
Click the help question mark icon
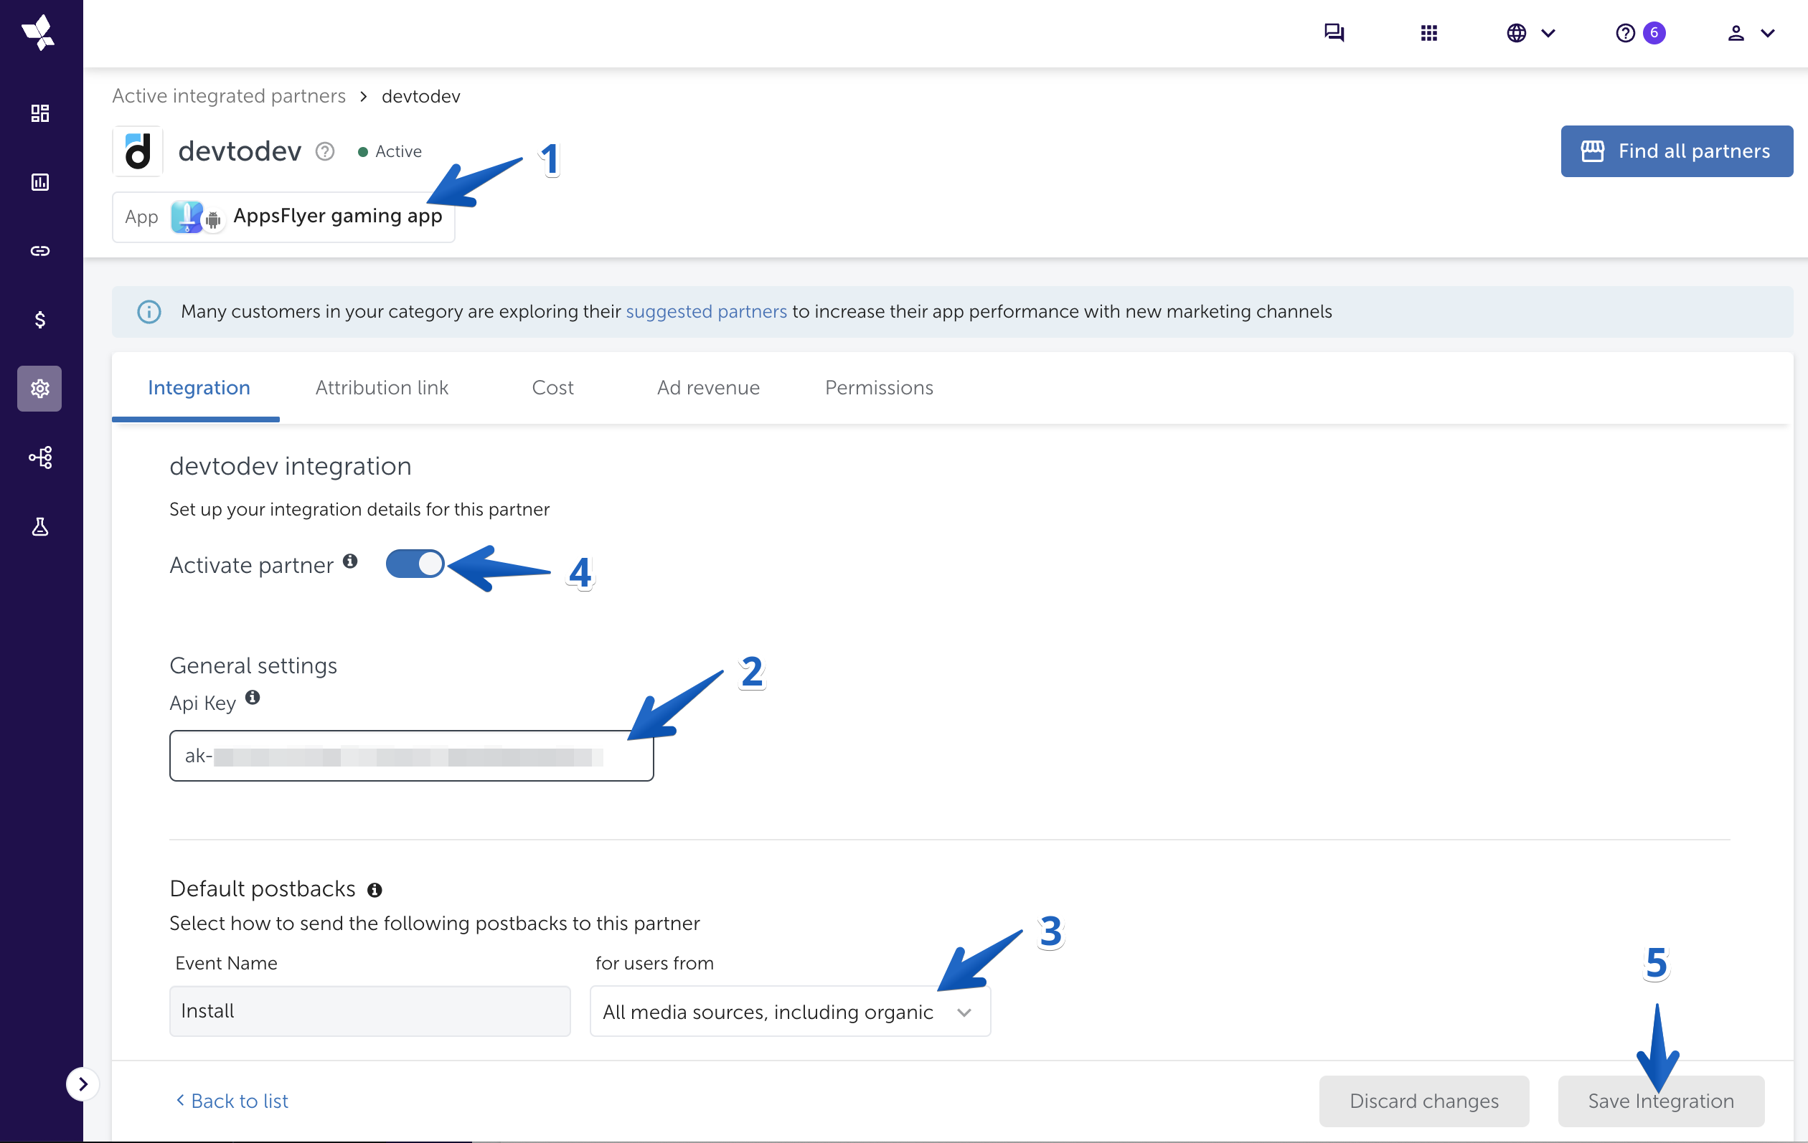click(x=1625, y=33)
